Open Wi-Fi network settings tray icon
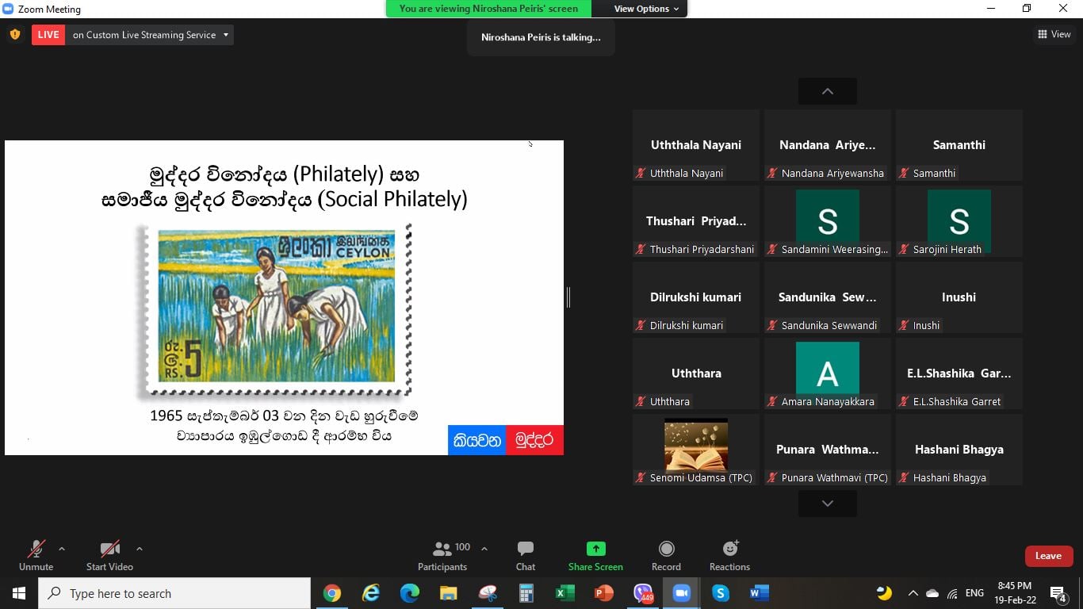 pos(952,593)
